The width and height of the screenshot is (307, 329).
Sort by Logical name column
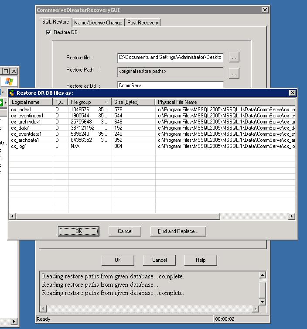click(x=31, y=102)
